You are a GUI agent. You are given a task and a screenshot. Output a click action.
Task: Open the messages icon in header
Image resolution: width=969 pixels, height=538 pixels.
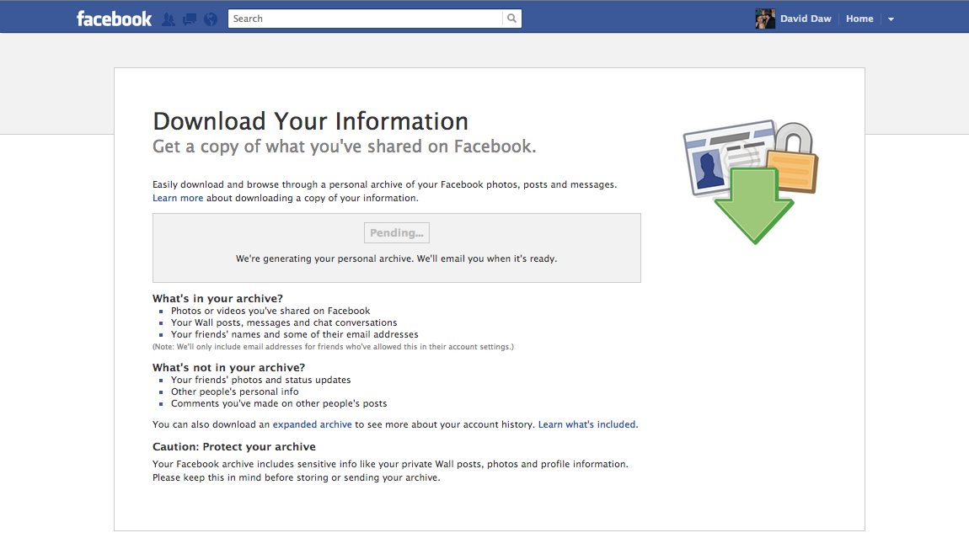[x=190, y=19]
